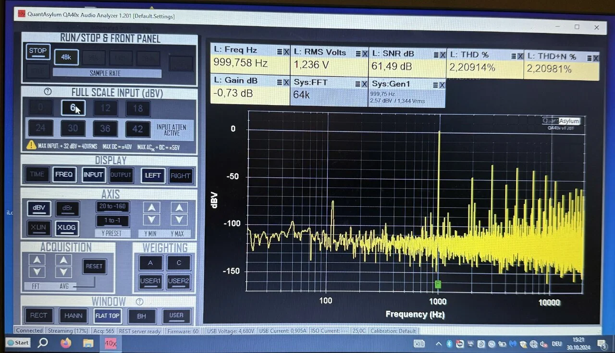This screenshot has height=353, width=615.
Task: Open the Sys:Gen1 tile menu
Action: coord(434,85)
